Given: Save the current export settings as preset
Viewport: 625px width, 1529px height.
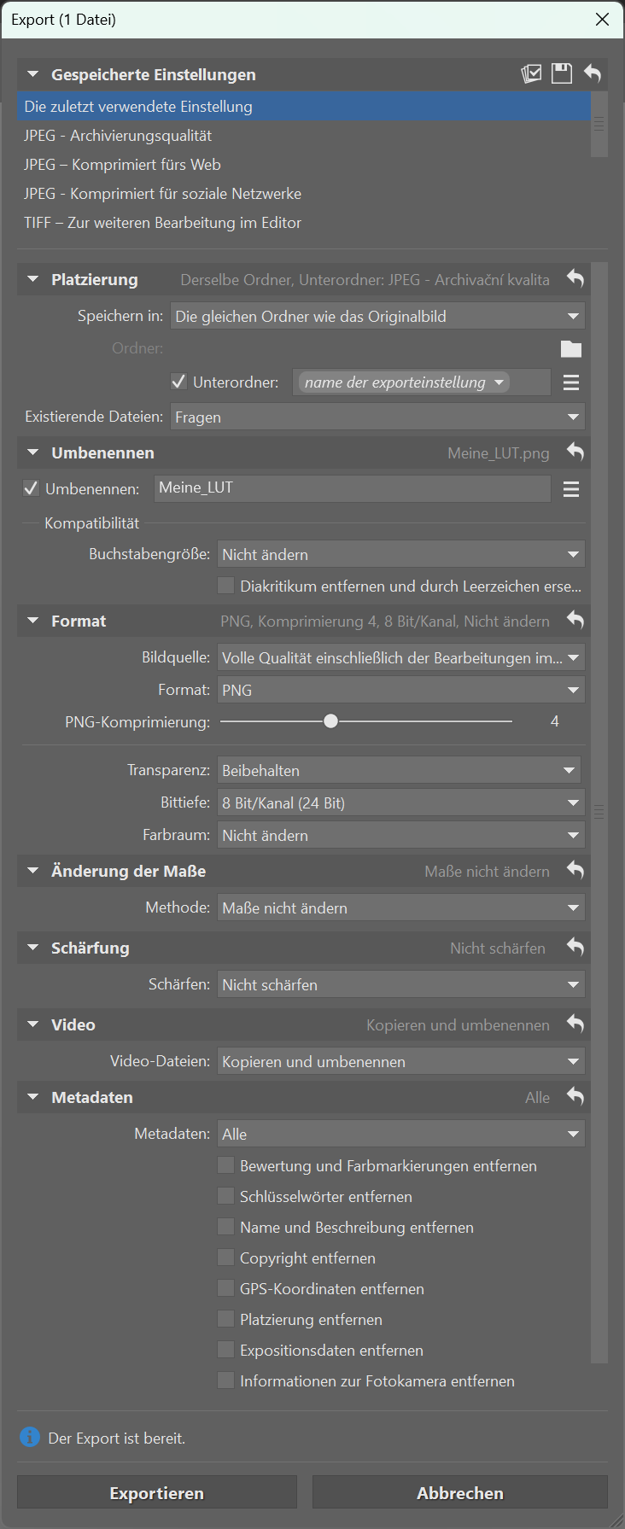Looking at the screenshot, I should pos(561,73).
